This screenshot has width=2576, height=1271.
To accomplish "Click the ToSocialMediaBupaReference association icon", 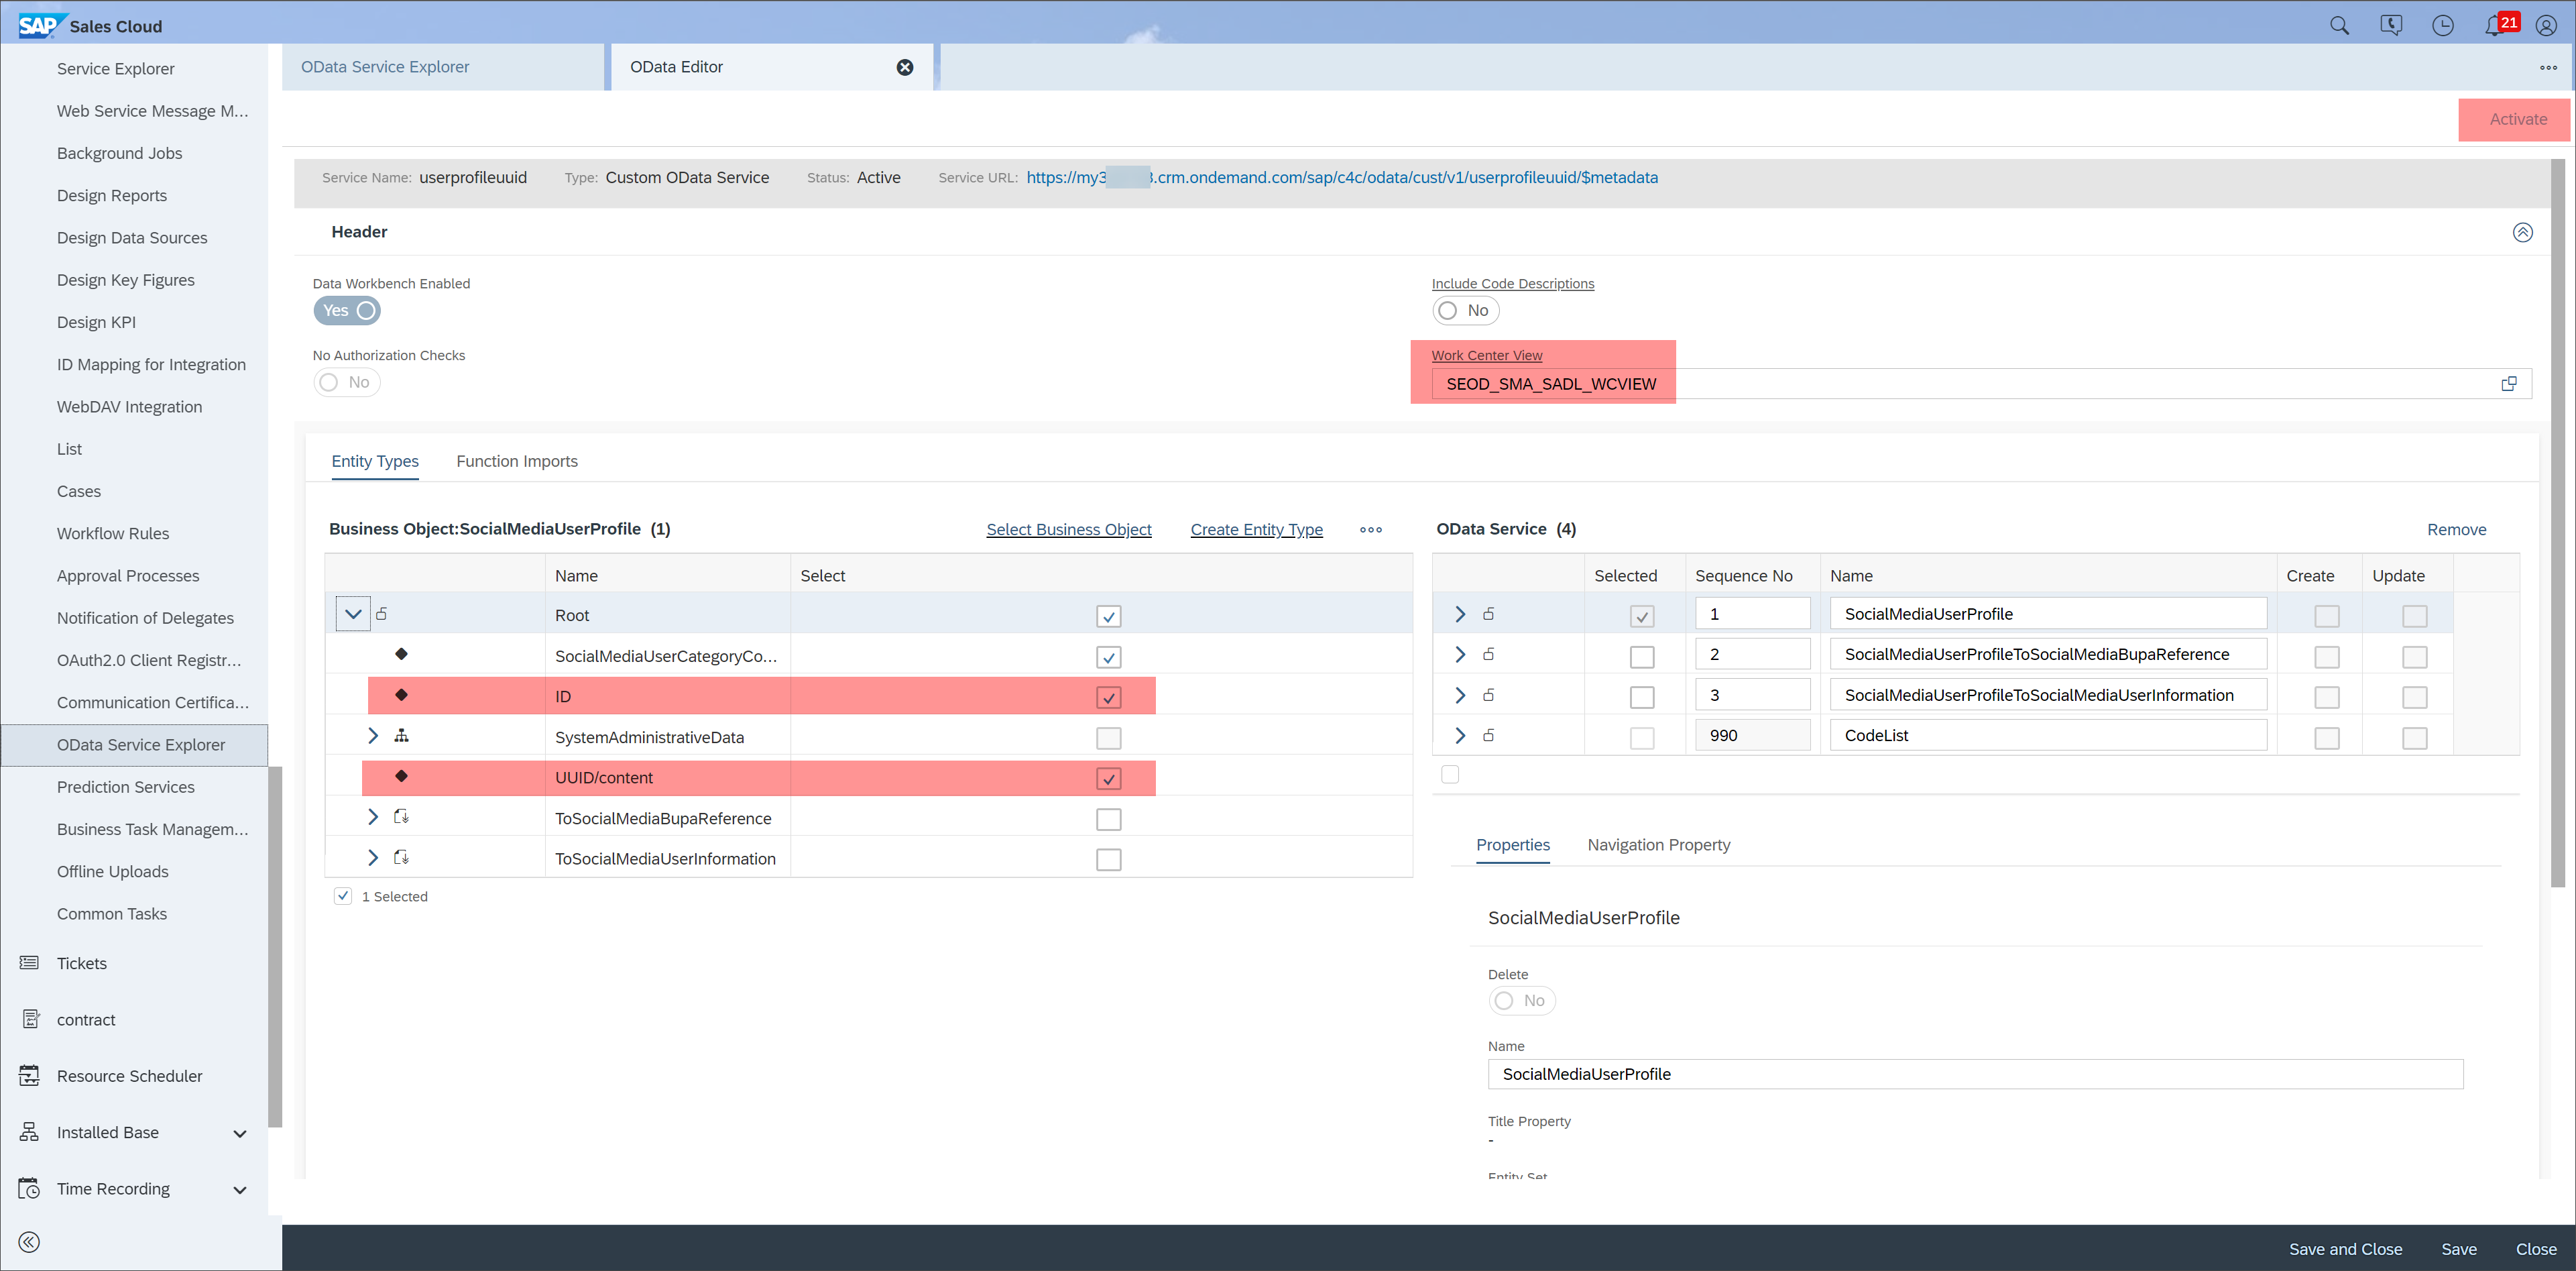I will coord(401,817).
